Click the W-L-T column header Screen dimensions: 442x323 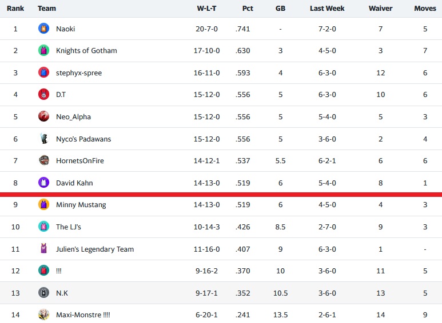click(x=206, y=9)
